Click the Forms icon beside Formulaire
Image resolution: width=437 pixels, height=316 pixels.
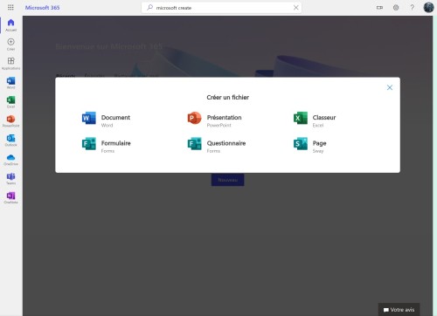pyautogui.click(x=89, y=144)
